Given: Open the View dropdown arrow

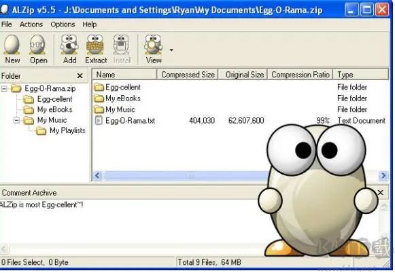Looking at the screenshot, I should [171, 50].
